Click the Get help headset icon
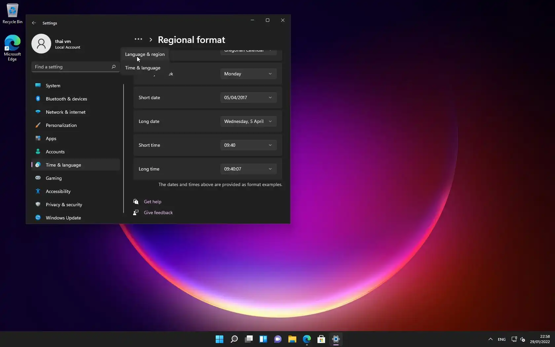 [x=136, y=202]
